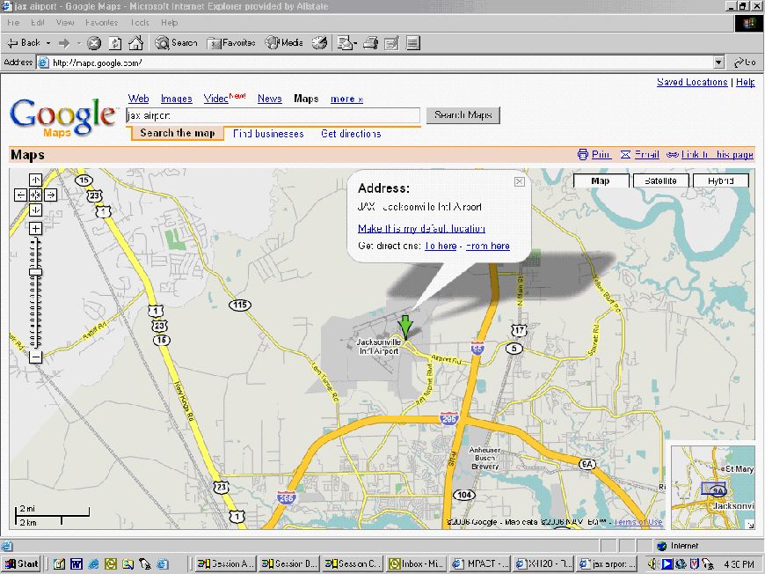This screenshot has height=574, width=765.
Task: Print the page using the toolbar printer
Action: tap(371, 43)
